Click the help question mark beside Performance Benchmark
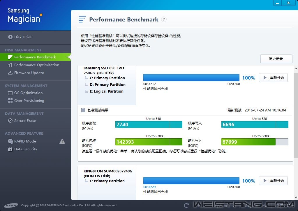The width and height of the screenshot is (298, 211). tap(164, 19)
